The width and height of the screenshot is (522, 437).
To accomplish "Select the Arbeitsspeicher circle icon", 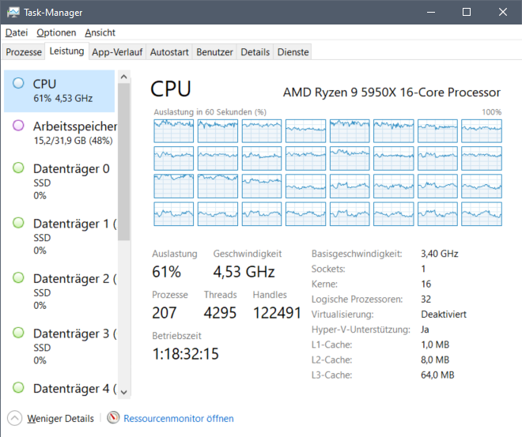I will click(x=18, y=126).
